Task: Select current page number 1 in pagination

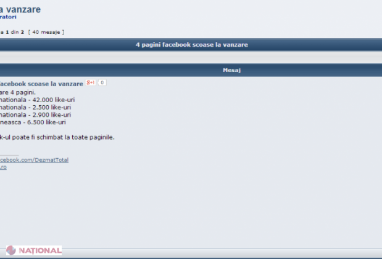Action: [x=7, y=32]
